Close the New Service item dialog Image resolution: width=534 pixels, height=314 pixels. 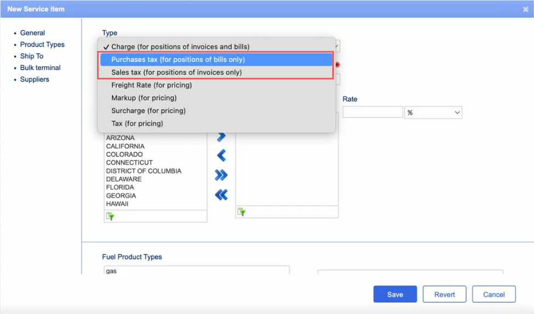(x=526, y=9)
